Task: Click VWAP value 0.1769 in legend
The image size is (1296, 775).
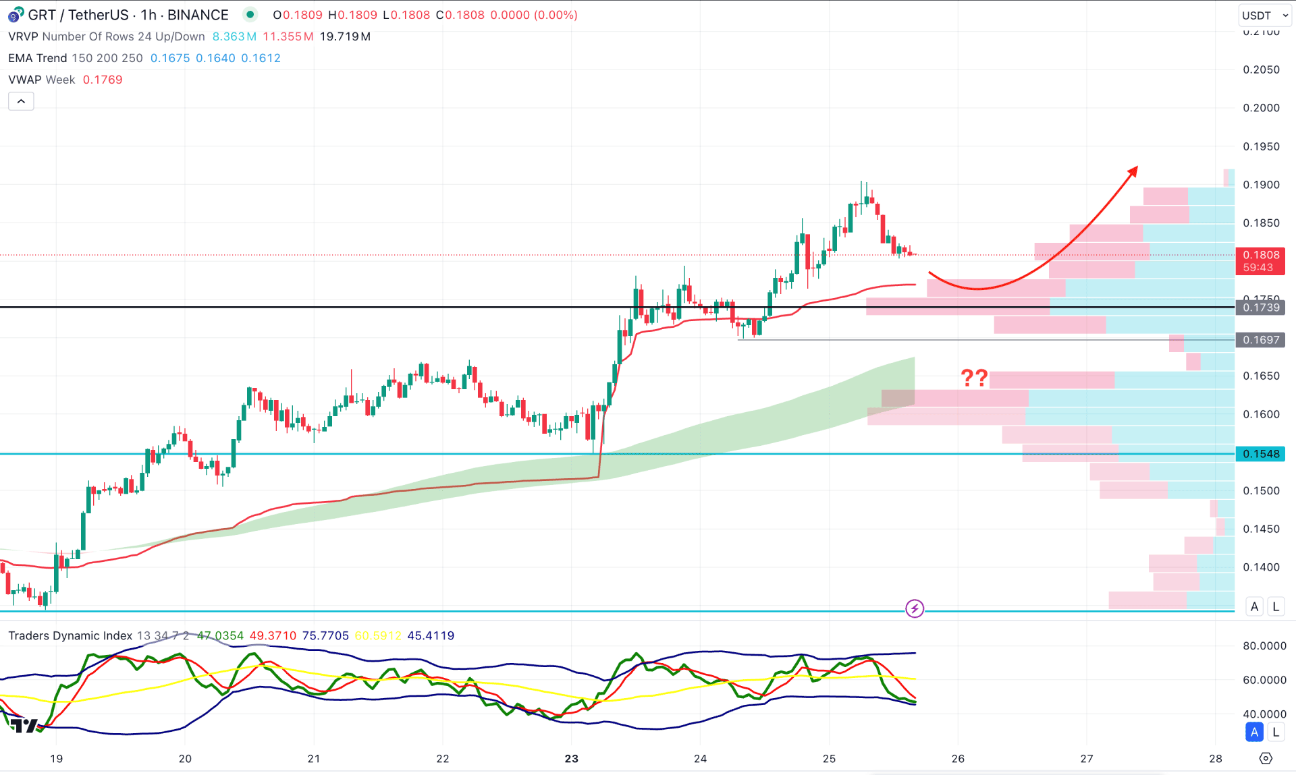Action: [103, 80]
